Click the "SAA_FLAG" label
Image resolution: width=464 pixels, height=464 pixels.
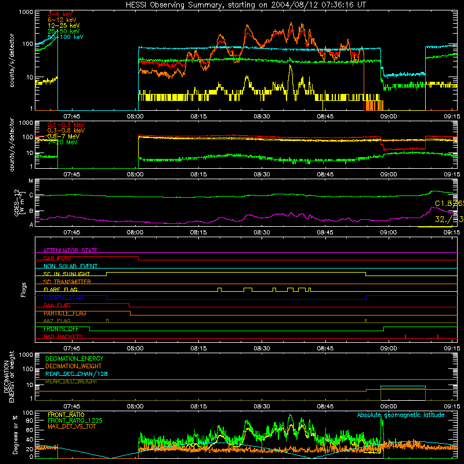(x=57, y=305)
